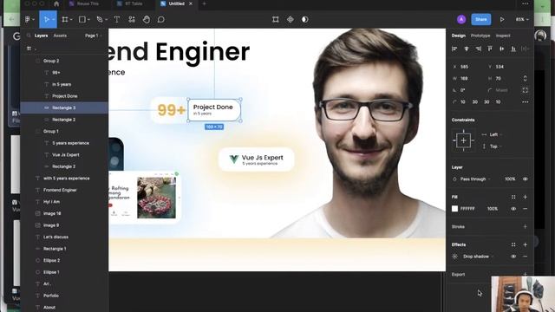
Task: Select the Move tool
Action: pos(46,19)
